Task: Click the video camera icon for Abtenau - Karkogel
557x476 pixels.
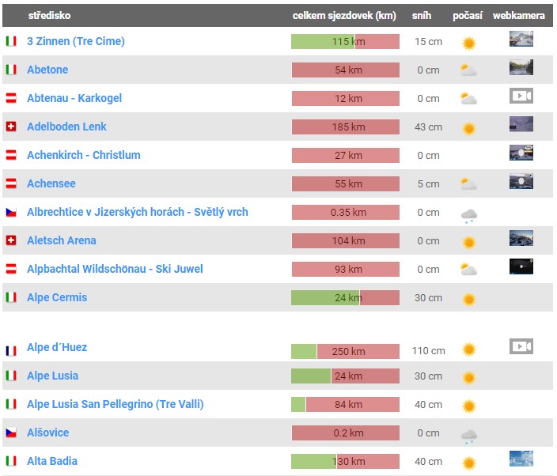Action: tap(521, 96)
